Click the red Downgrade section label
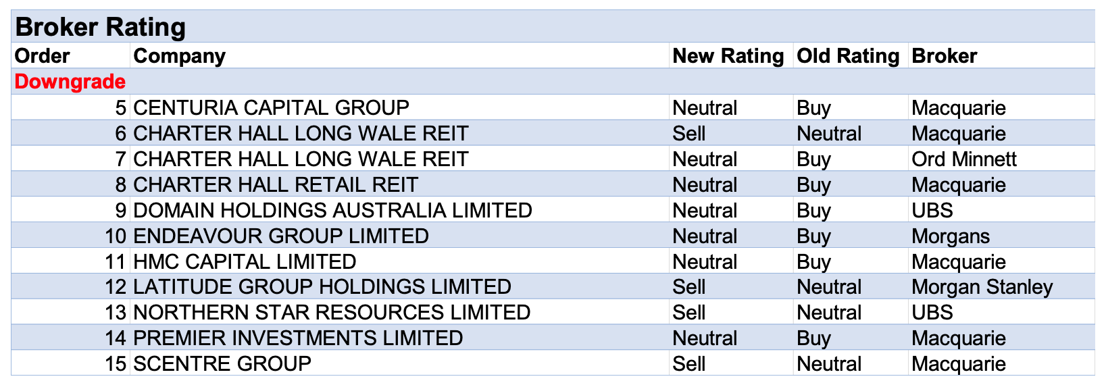The width and height of the screenshot is (1104, 385). point(70,82)
